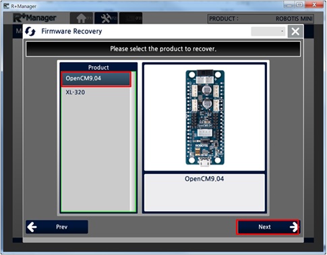Viewport: 327px width, 255px height.
Task: Click the left arrow icon on Prev
Action: (x=32, y=227)
